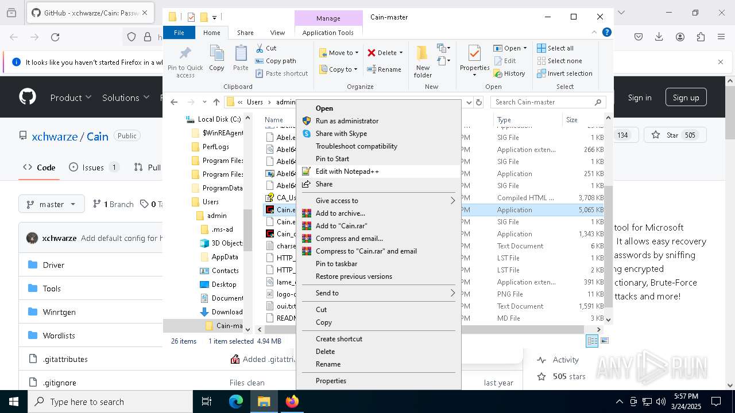Click Select all in ribbon
This screenshot has width=735, height=413.
click(555, 48)
